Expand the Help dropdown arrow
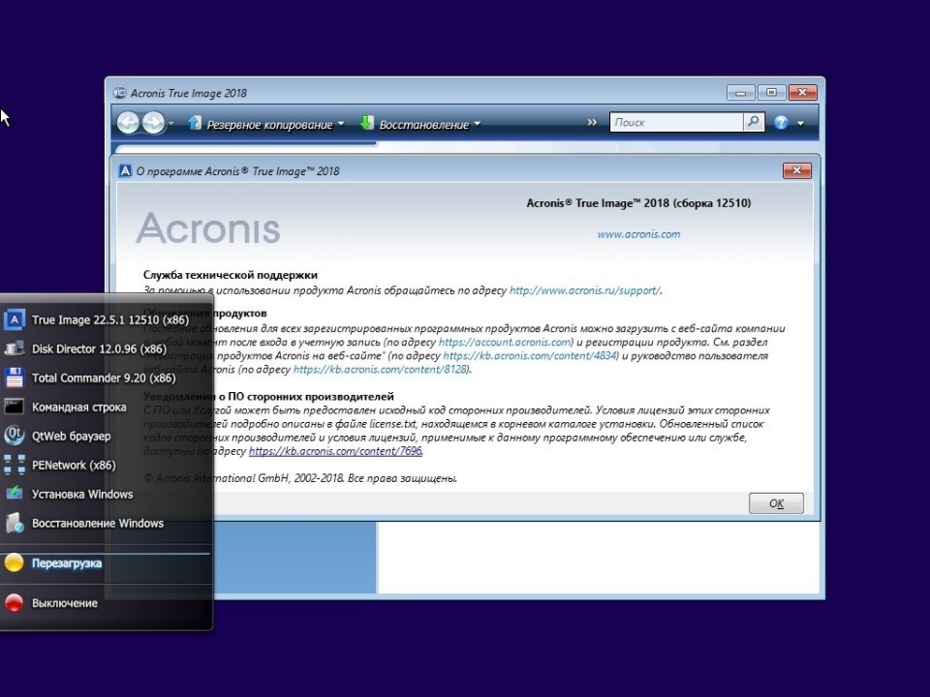 [801, 123]
